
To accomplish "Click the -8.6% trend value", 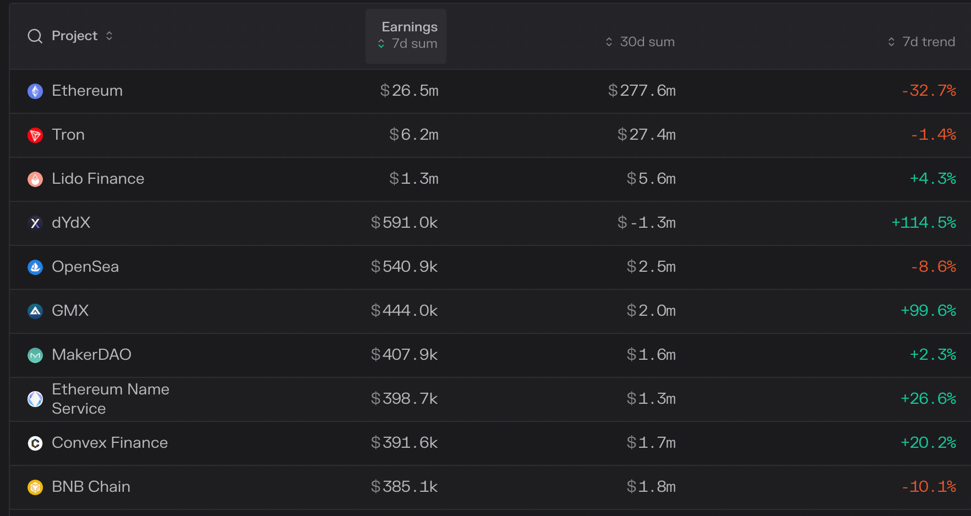I will [933, 267].
